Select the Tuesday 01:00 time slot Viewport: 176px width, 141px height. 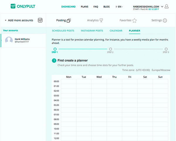(x=84, y=86)
